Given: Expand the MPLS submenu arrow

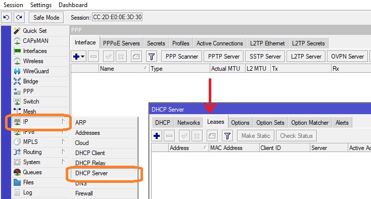Looking at the screenshot, I should [x=63, y=141].
